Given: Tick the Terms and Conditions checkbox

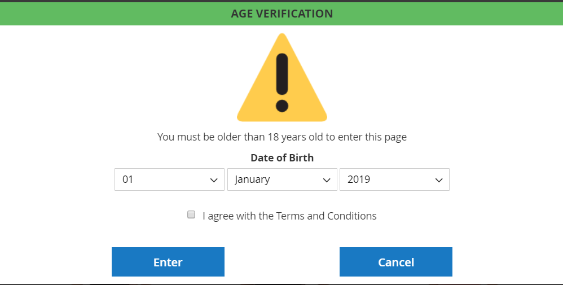Looking at the screenshot, I should (191, 214).
